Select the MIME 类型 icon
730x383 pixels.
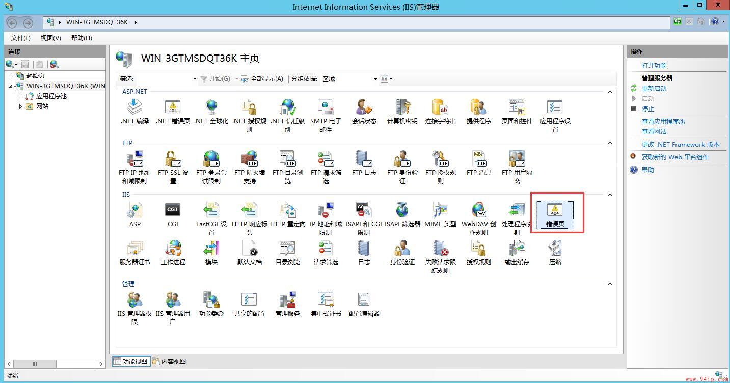click(x=440, y=214)
